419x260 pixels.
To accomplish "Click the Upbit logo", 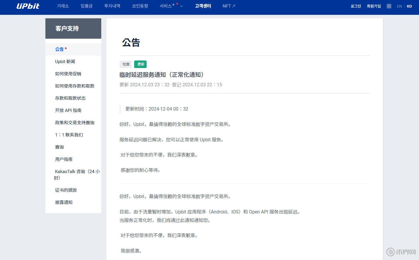I will coord(28,6).
